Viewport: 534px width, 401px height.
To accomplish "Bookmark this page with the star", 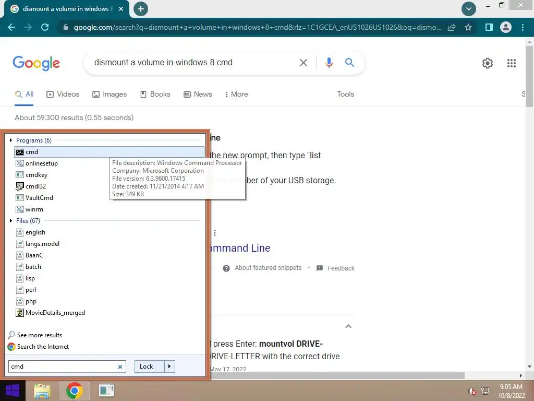I will (468, 27).
